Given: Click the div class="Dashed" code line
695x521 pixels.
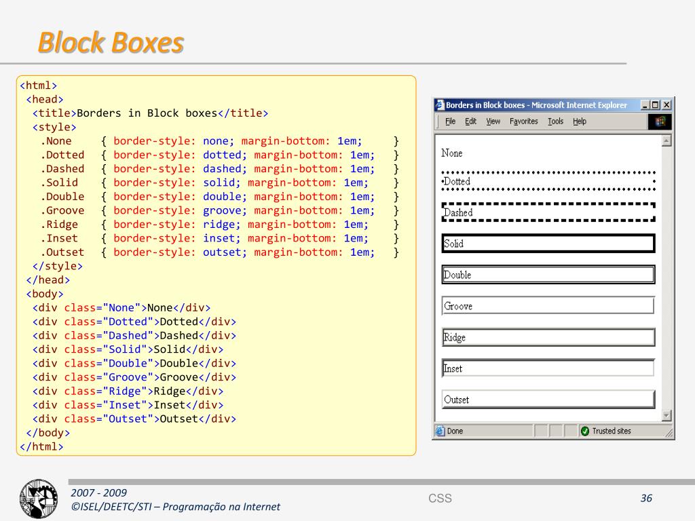Looking at the screenshot, I should pyautogui.click(x=134, y=336).
